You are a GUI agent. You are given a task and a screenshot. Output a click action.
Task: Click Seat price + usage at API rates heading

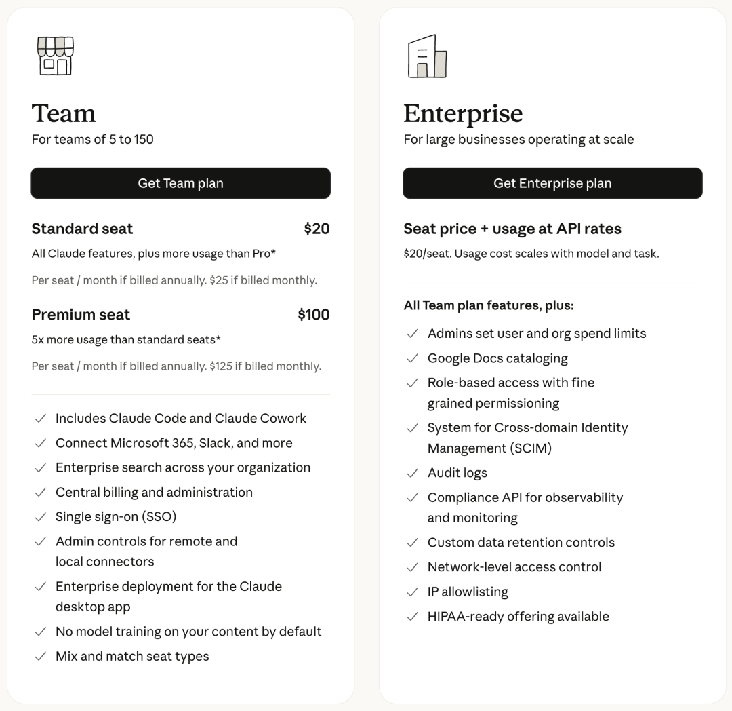point(512,229)
